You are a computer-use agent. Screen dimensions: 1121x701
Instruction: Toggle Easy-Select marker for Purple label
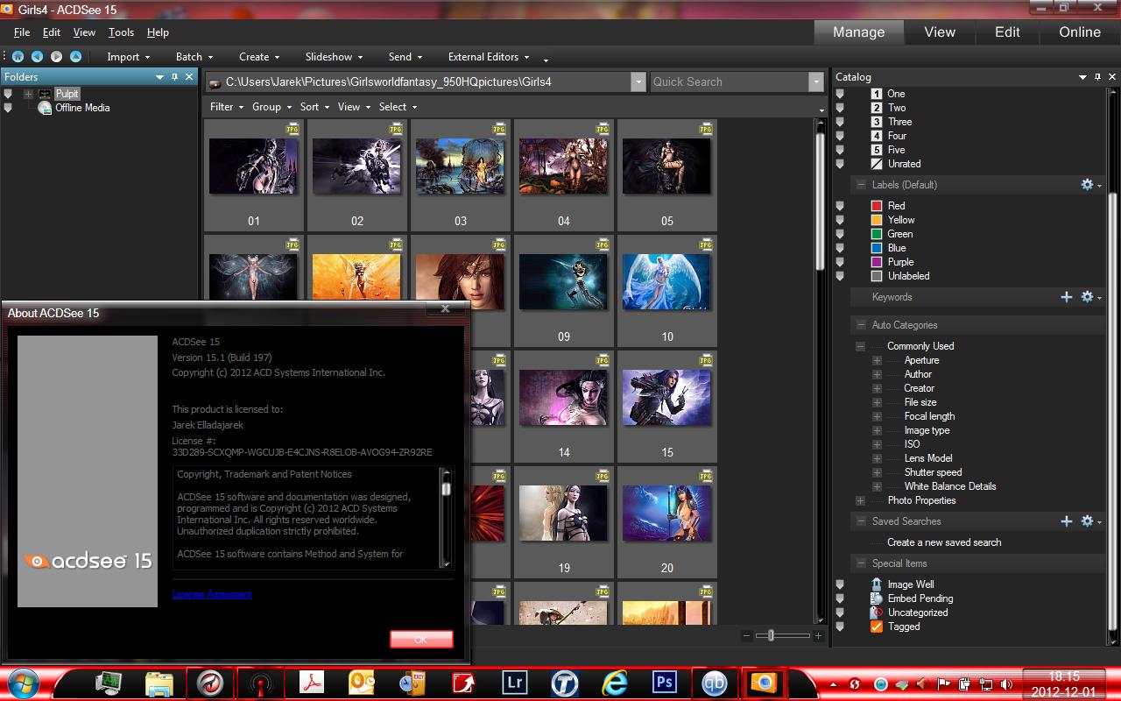coord(840,262)
